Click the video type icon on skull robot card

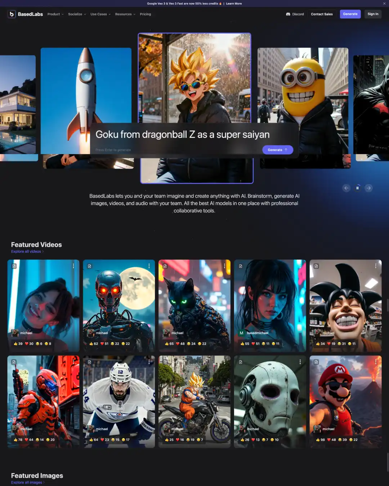coord(241,362)
